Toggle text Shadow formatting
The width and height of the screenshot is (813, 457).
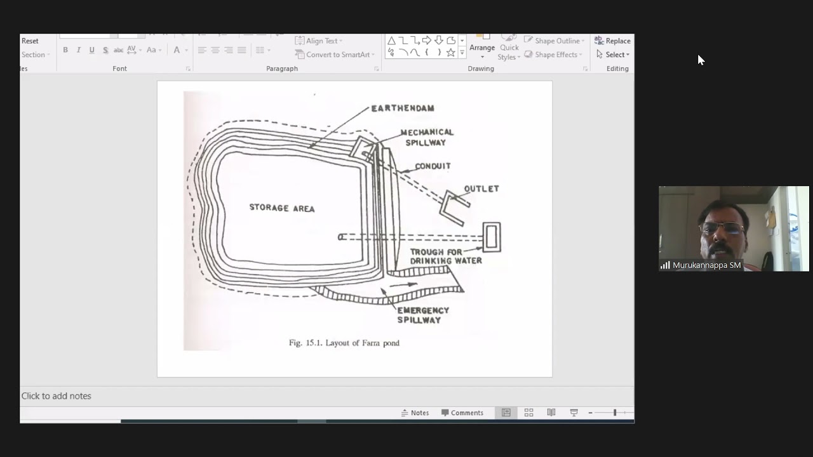coord(105,50)
